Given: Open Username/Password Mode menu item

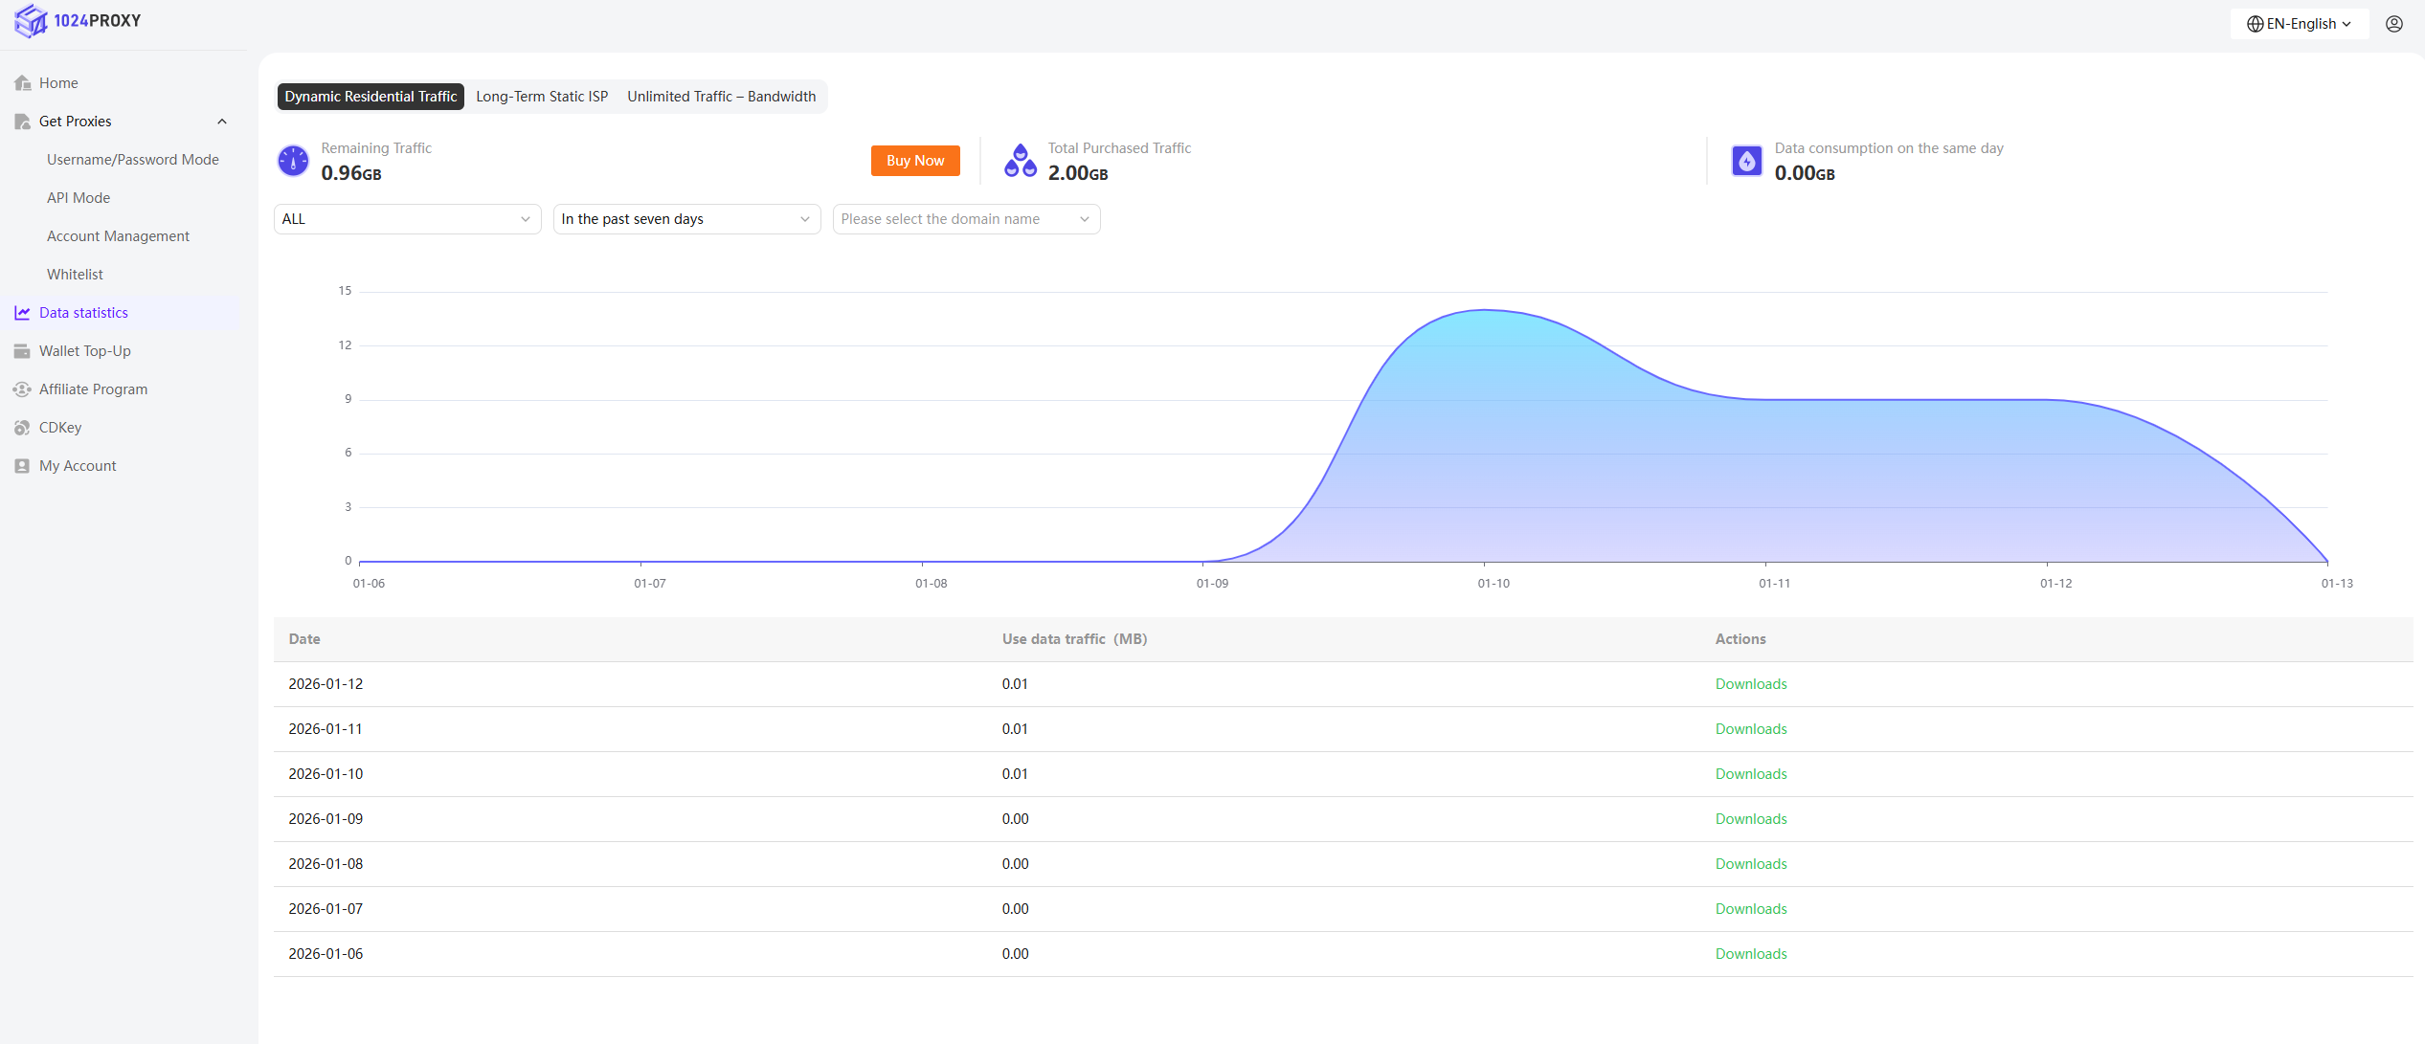Looking at the screenshot, I should [133, 160].
